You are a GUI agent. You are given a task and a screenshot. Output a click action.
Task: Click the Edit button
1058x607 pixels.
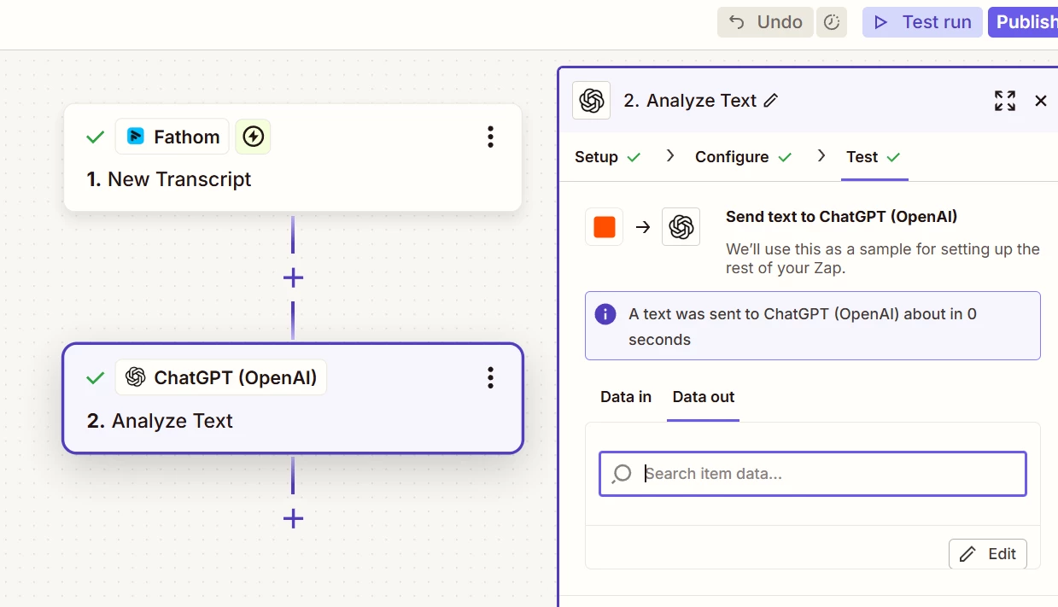pyautogui.click(x=988, y=554)
